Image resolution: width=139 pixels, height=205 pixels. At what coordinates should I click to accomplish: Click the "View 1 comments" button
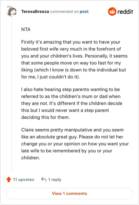(69, 193)
